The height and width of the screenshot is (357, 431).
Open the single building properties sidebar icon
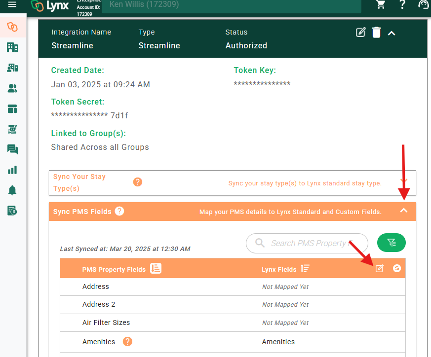tap(12, 47)
